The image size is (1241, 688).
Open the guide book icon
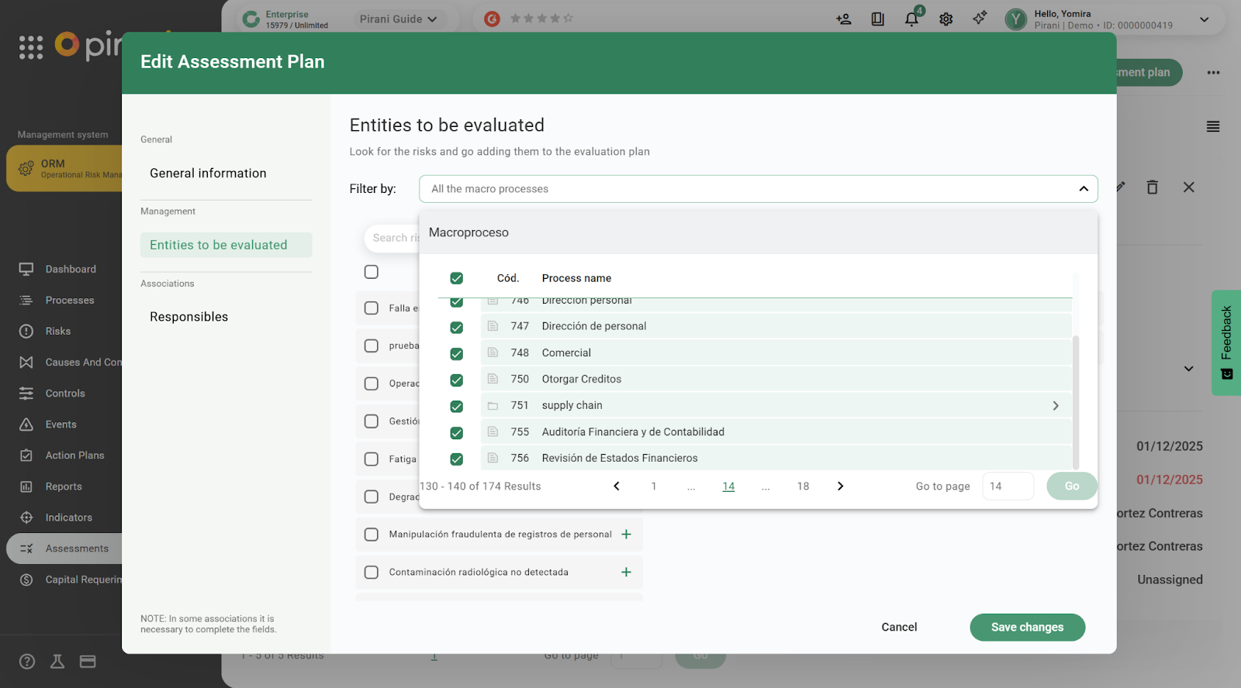(877, 19)
